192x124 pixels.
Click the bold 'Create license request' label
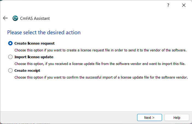tap(34, 43)
